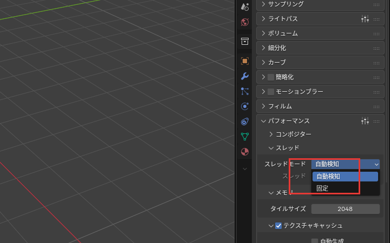Click the grip handle of 簡略化 panel
Screen dimensions: 390x243
click(x=376, y=78)
